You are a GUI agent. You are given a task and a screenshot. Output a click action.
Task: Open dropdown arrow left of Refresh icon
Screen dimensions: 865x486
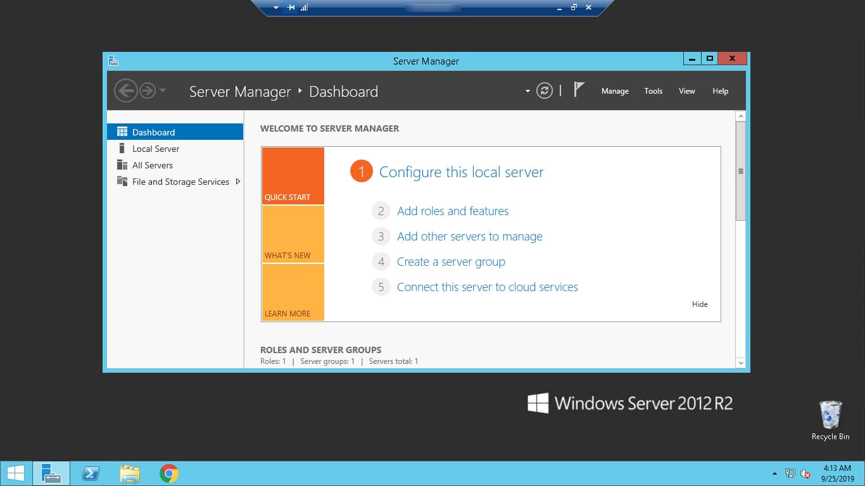click(x=527, y=91)
